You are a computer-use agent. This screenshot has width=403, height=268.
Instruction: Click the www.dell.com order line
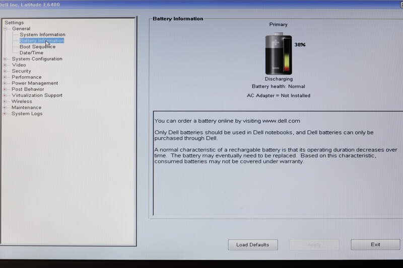227,121
